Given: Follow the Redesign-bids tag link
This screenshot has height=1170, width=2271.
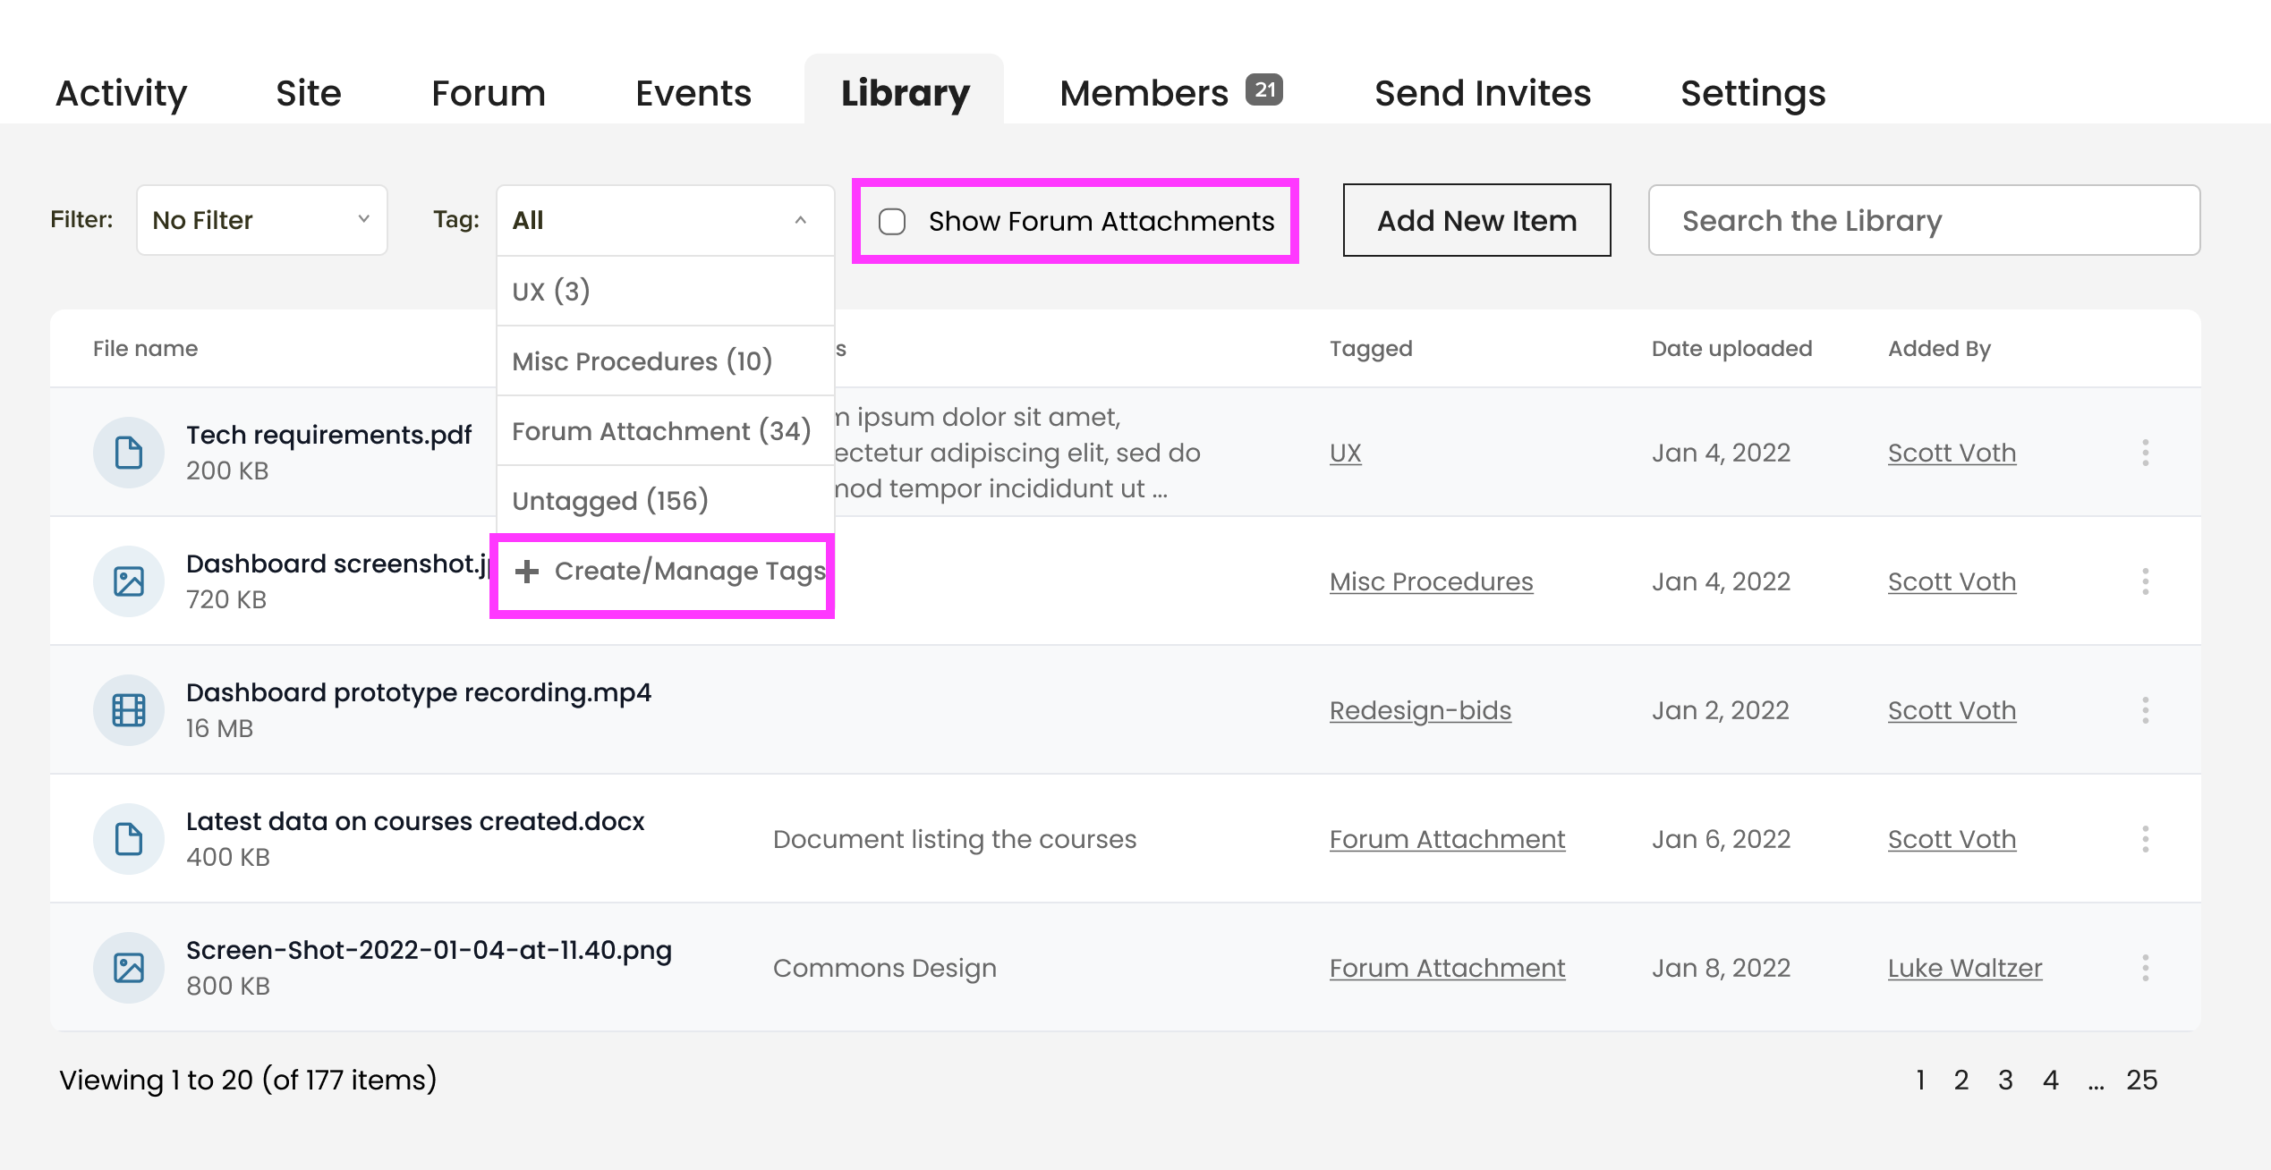Looking at the screenshot, I should pyautogui.click(x=1420, y=710).
